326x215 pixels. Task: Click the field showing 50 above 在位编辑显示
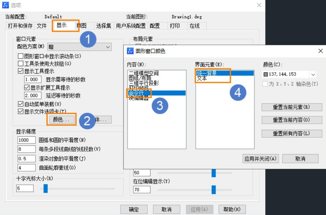[142, 173]
